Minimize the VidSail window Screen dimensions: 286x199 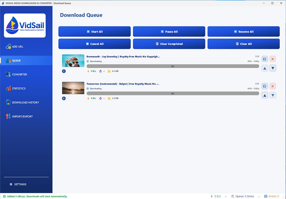pyautogui.click(x=264, y=3)
